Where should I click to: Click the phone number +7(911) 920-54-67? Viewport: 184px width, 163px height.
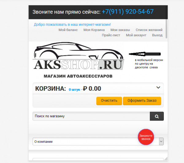click(128, 12)
